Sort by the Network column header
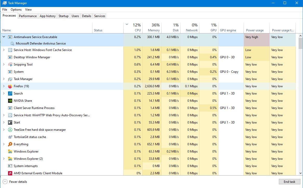The height and width of the screenshot is (188, 303). click(x=190, y=28)
